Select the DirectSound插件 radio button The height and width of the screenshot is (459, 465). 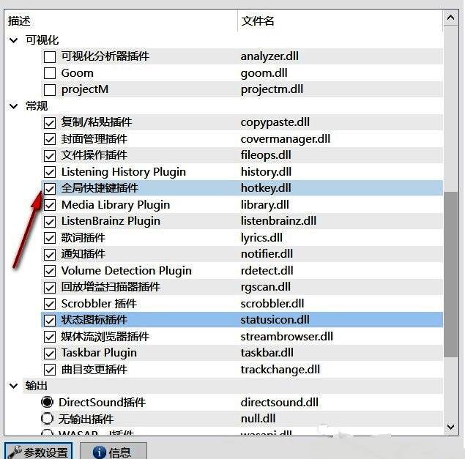(48, 402)
